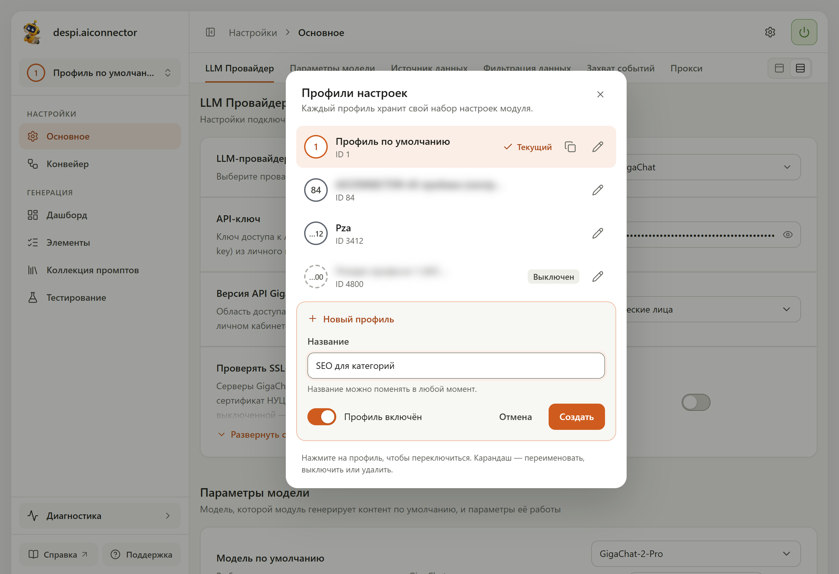Click Отмена in new profile form

(515, 417)
